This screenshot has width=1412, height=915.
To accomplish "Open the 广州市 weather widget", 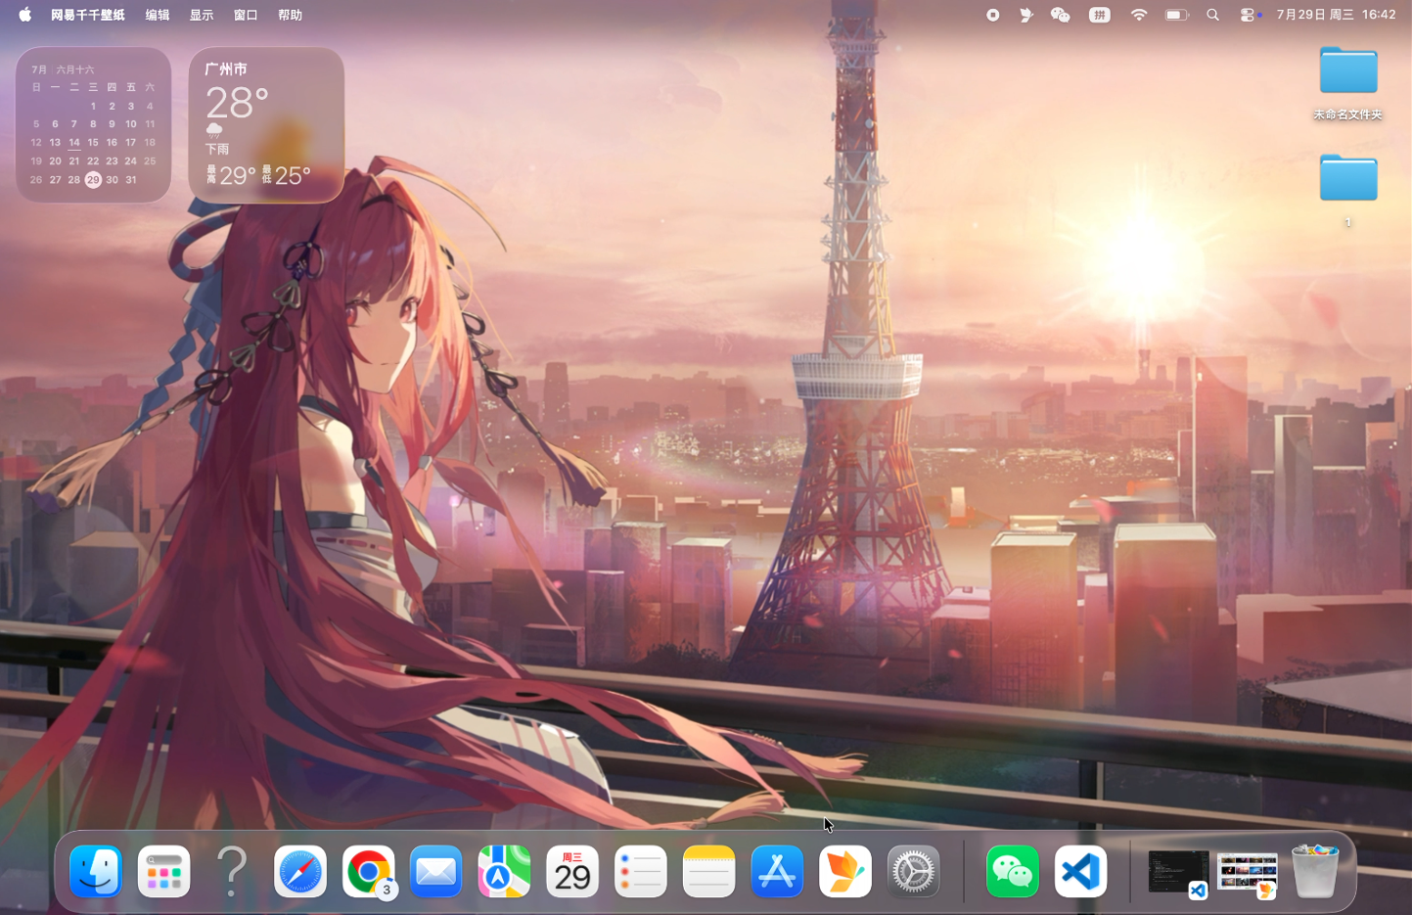I will click(266, 125).
